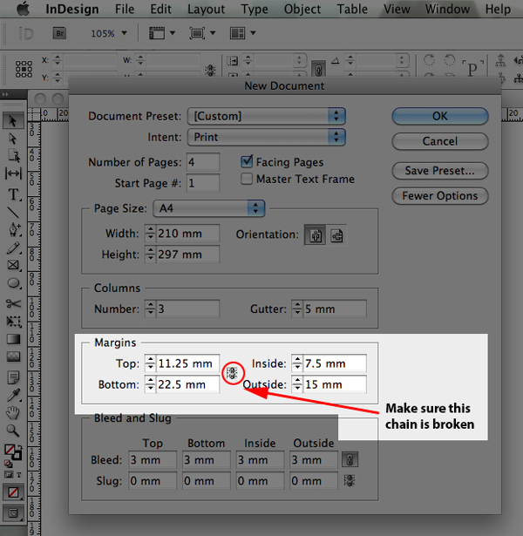
Task: Confirm with the OK button
Action: 440,116
